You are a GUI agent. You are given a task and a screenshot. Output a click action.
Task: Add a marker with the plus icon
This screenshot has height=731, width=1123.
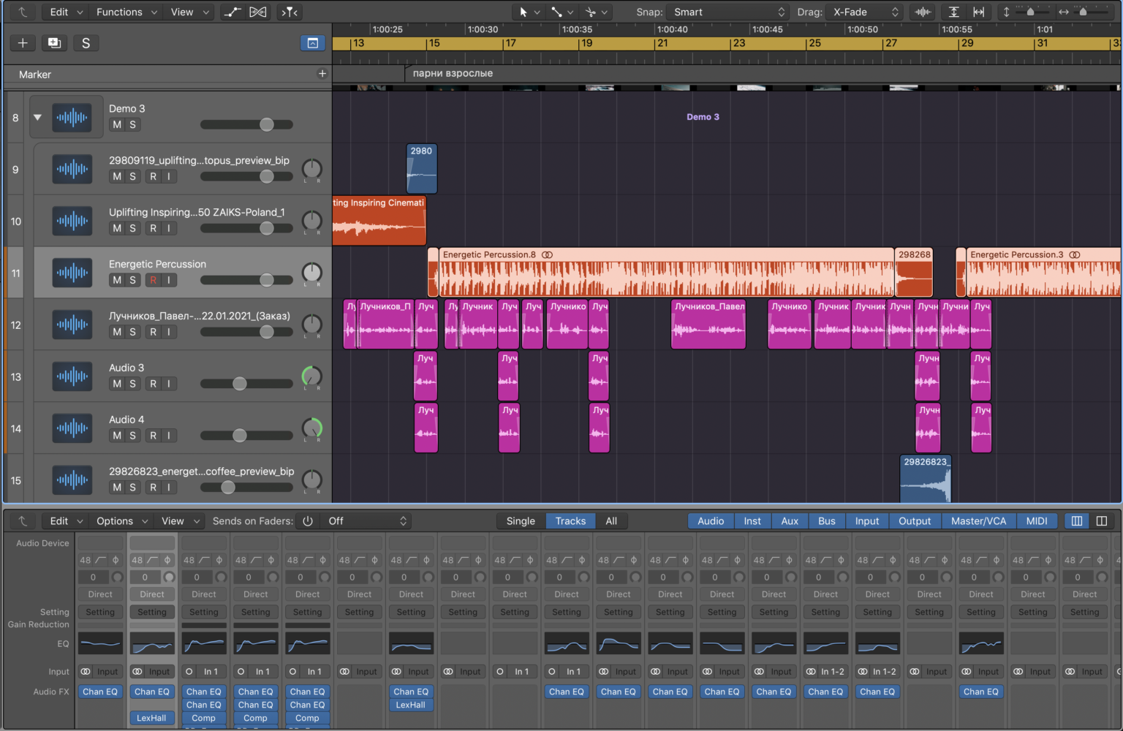click(322, 74)
